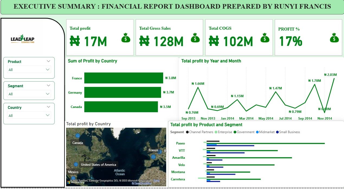
Task: Click the Terms link on the map
Action: click(x=156, y=180)
